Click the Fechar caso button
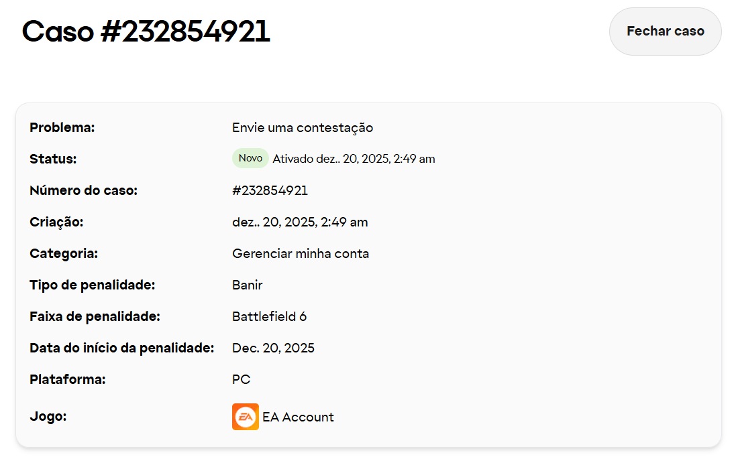This screenshot has height=463, width=740. 665,31
